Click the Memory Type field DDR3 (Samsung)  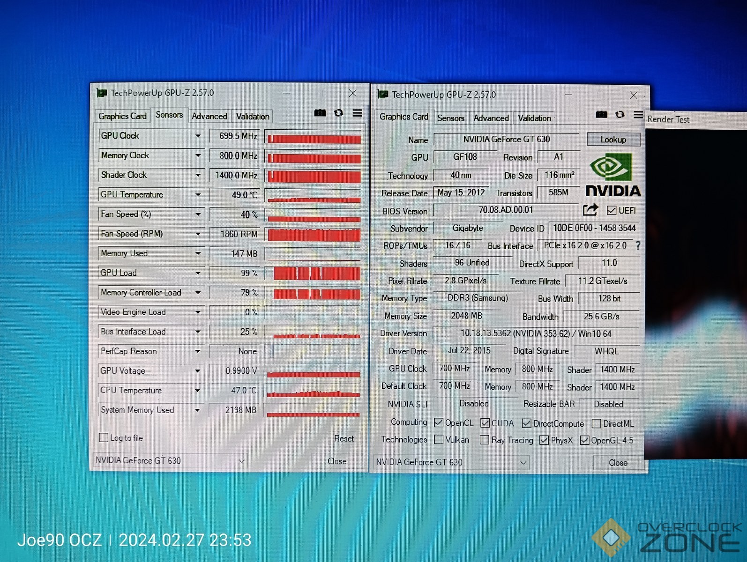click(x=478, y=298)
